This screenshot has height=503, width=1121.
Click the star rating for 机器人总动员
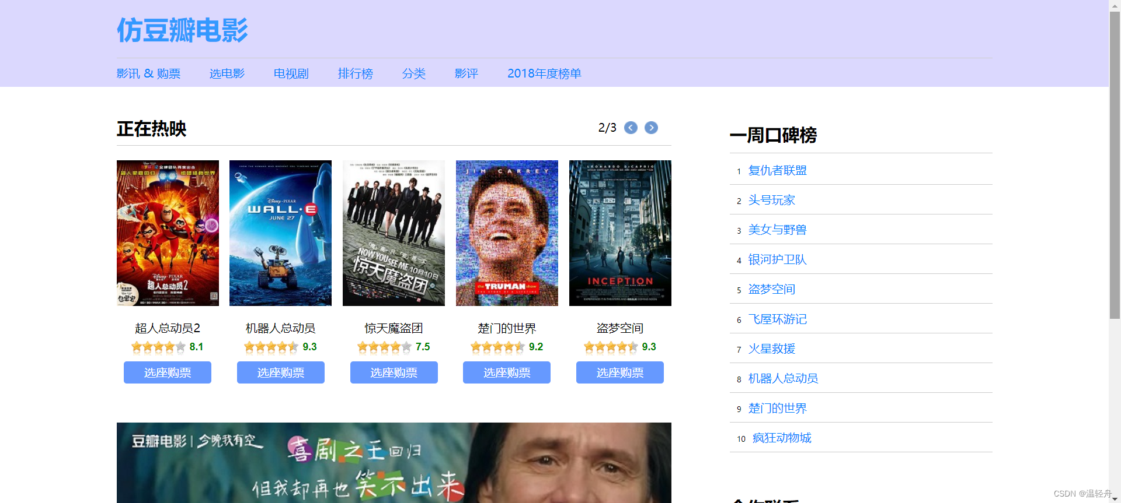click(x=271, y=347)
